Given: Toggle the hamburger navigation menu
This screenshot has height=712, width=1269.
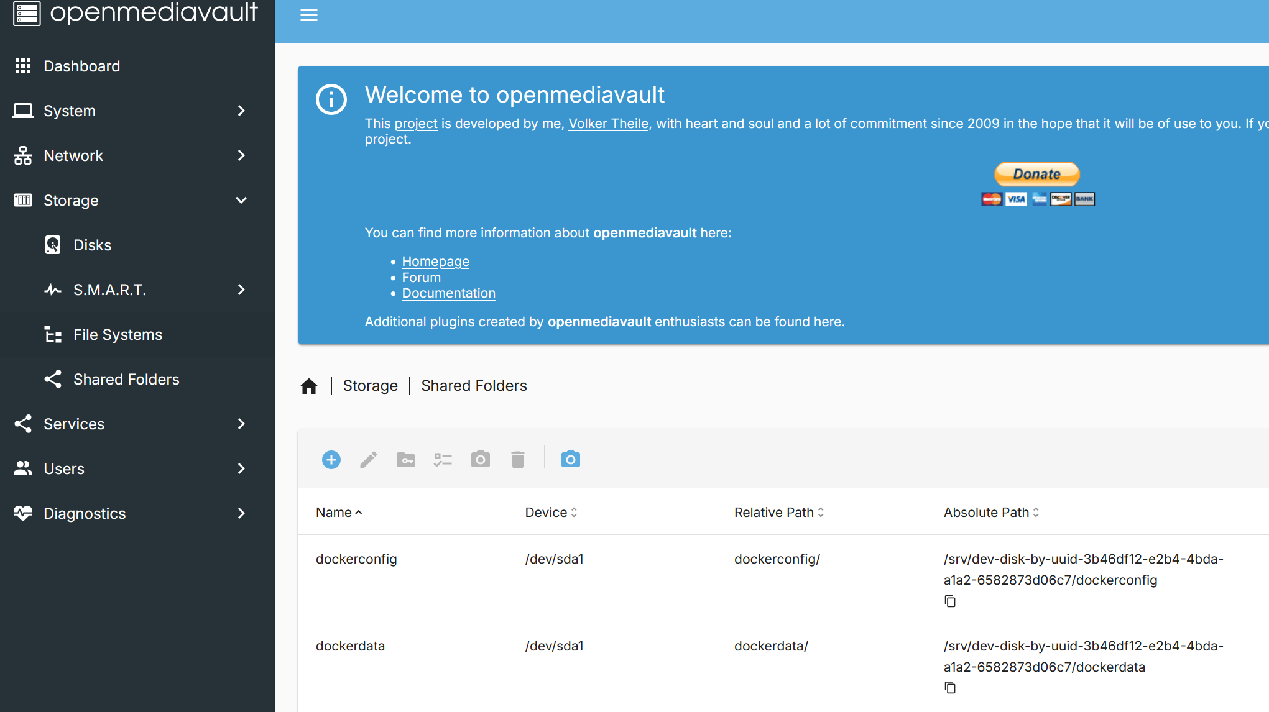Looking at the screenshot, I should click(x=309, y=15).
